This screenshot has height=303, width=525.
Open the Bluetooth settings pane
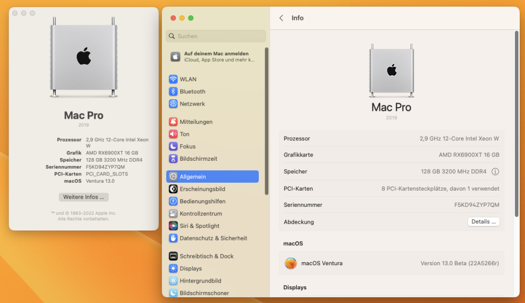tap(212, 91)
